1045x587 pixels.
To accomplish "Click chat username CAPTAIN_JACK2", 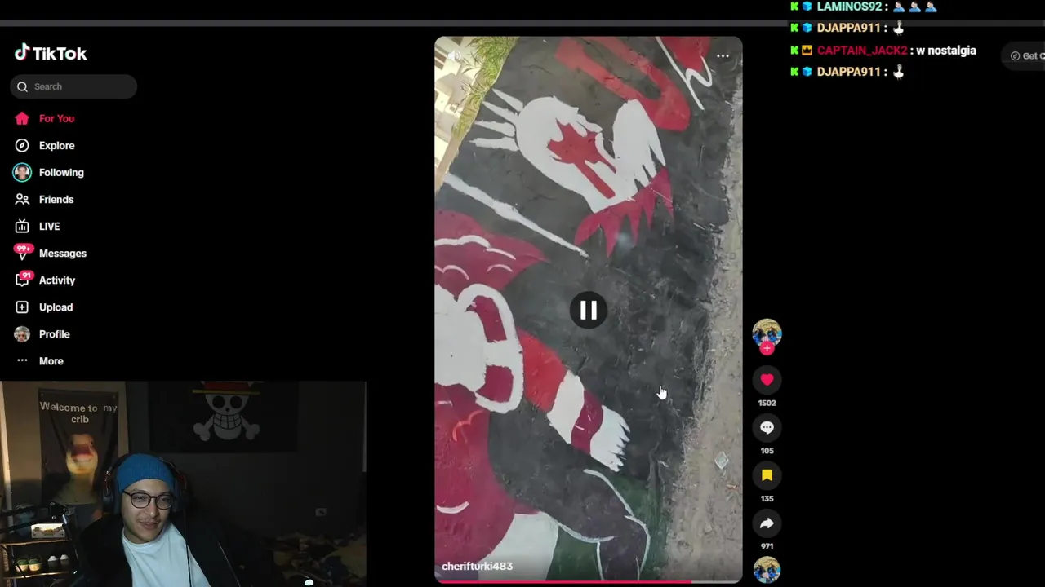I will click(x=861, y=51).
